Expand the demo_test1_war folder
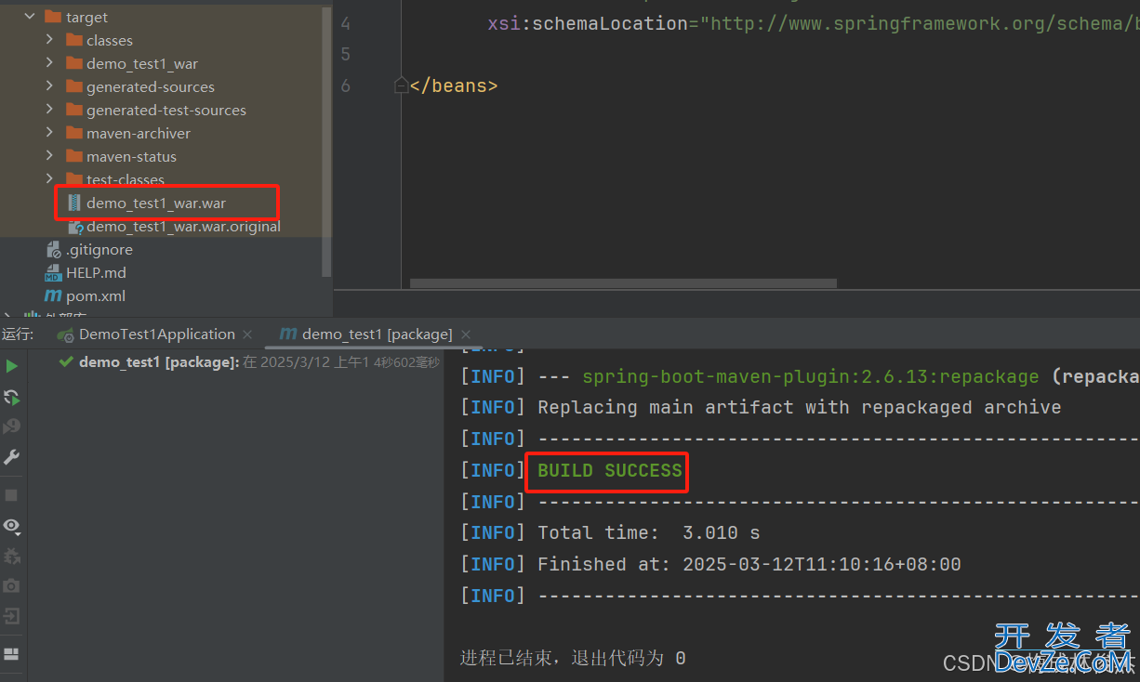Viewport: 1140px width, 682px height. tap(49, 63)
